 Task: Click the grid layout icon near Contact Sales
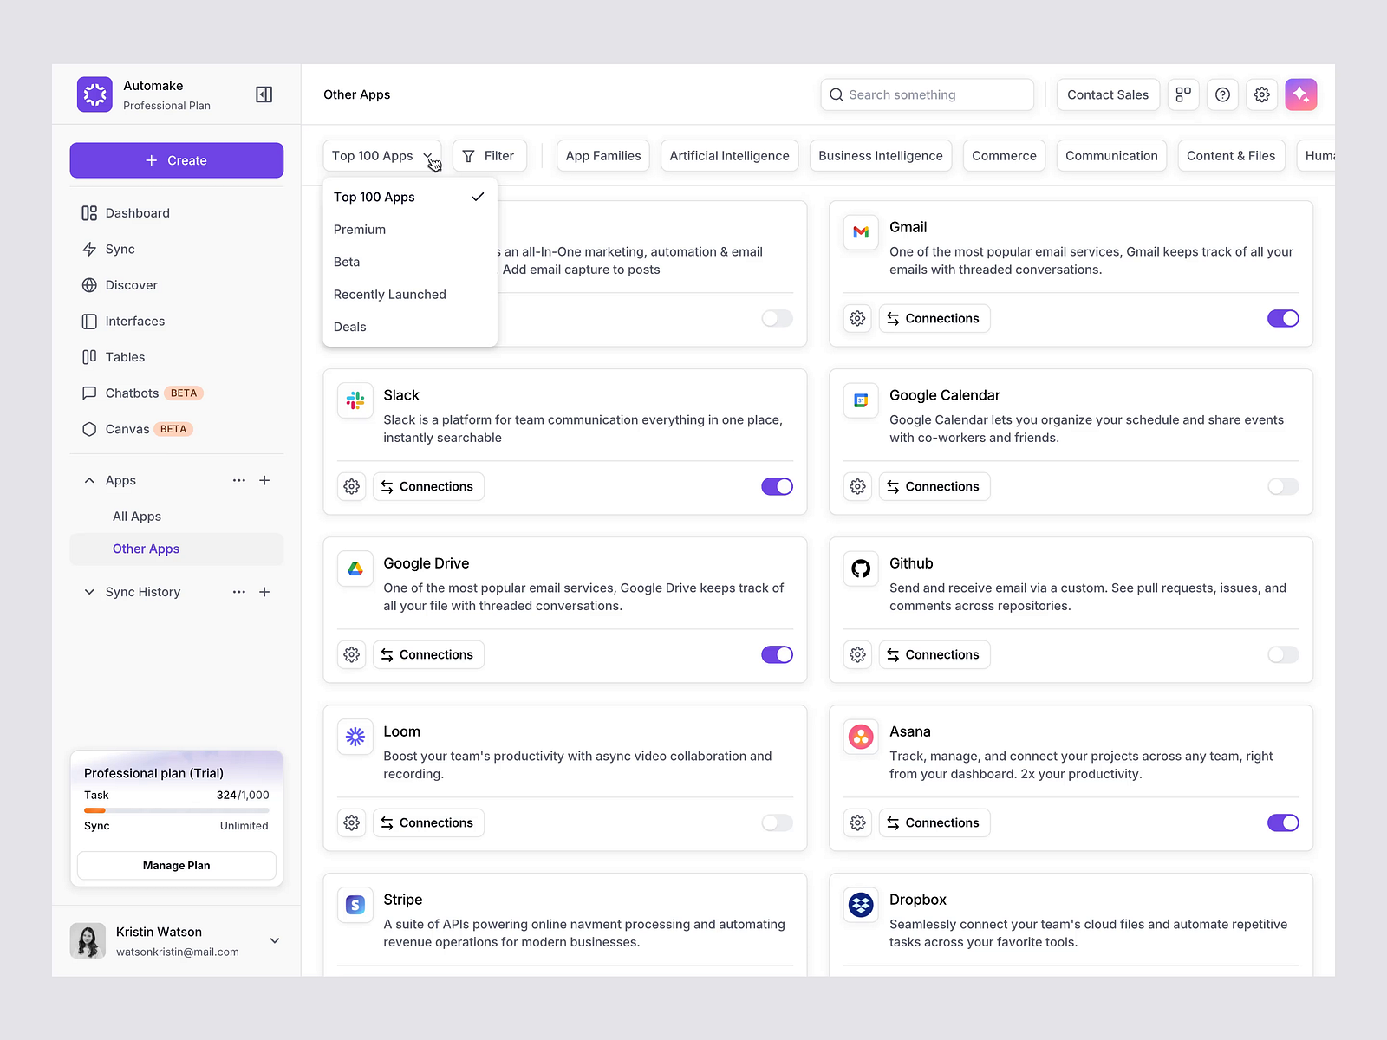1183,94
